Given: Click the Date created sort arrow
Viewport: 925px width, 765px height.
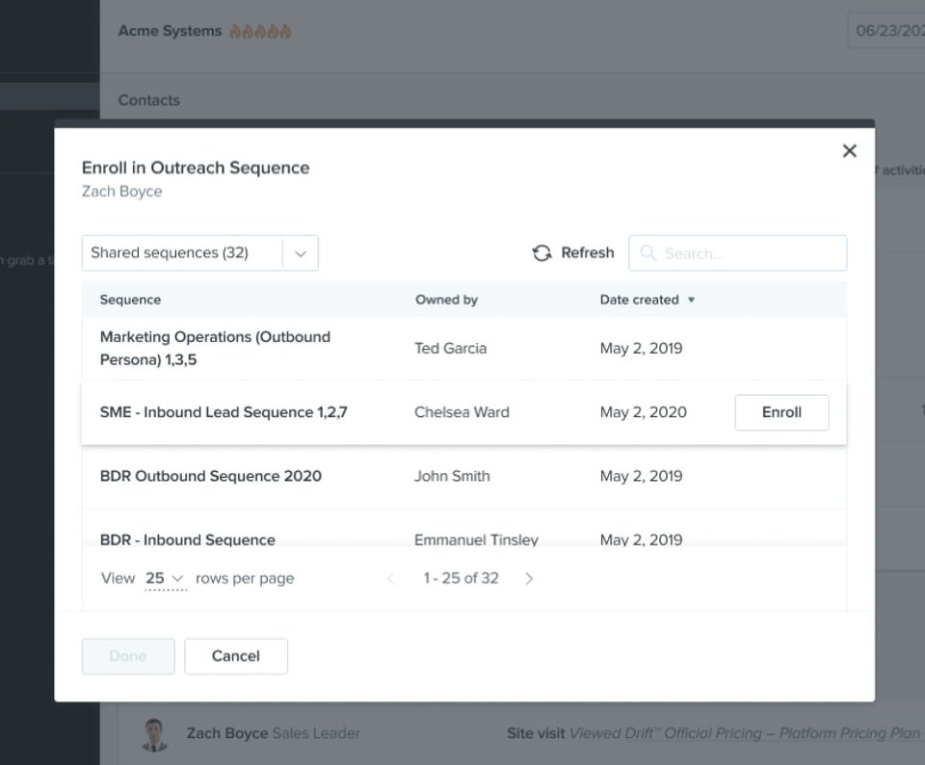Looking at the screenshot, I should [x=692, y=300].
